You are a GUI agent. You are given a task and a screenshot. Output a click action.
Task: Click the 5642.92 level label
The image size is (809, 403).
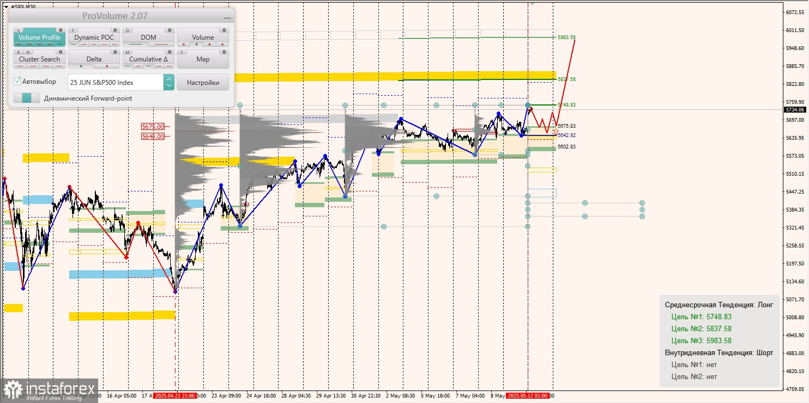tap(567, 135)
